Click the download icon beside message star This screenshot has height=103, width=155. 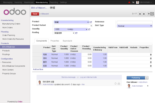click(x=119, y=83)
